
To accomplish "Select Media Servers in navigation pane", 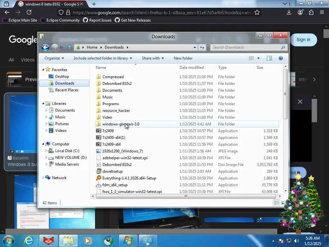I will 67,164.
